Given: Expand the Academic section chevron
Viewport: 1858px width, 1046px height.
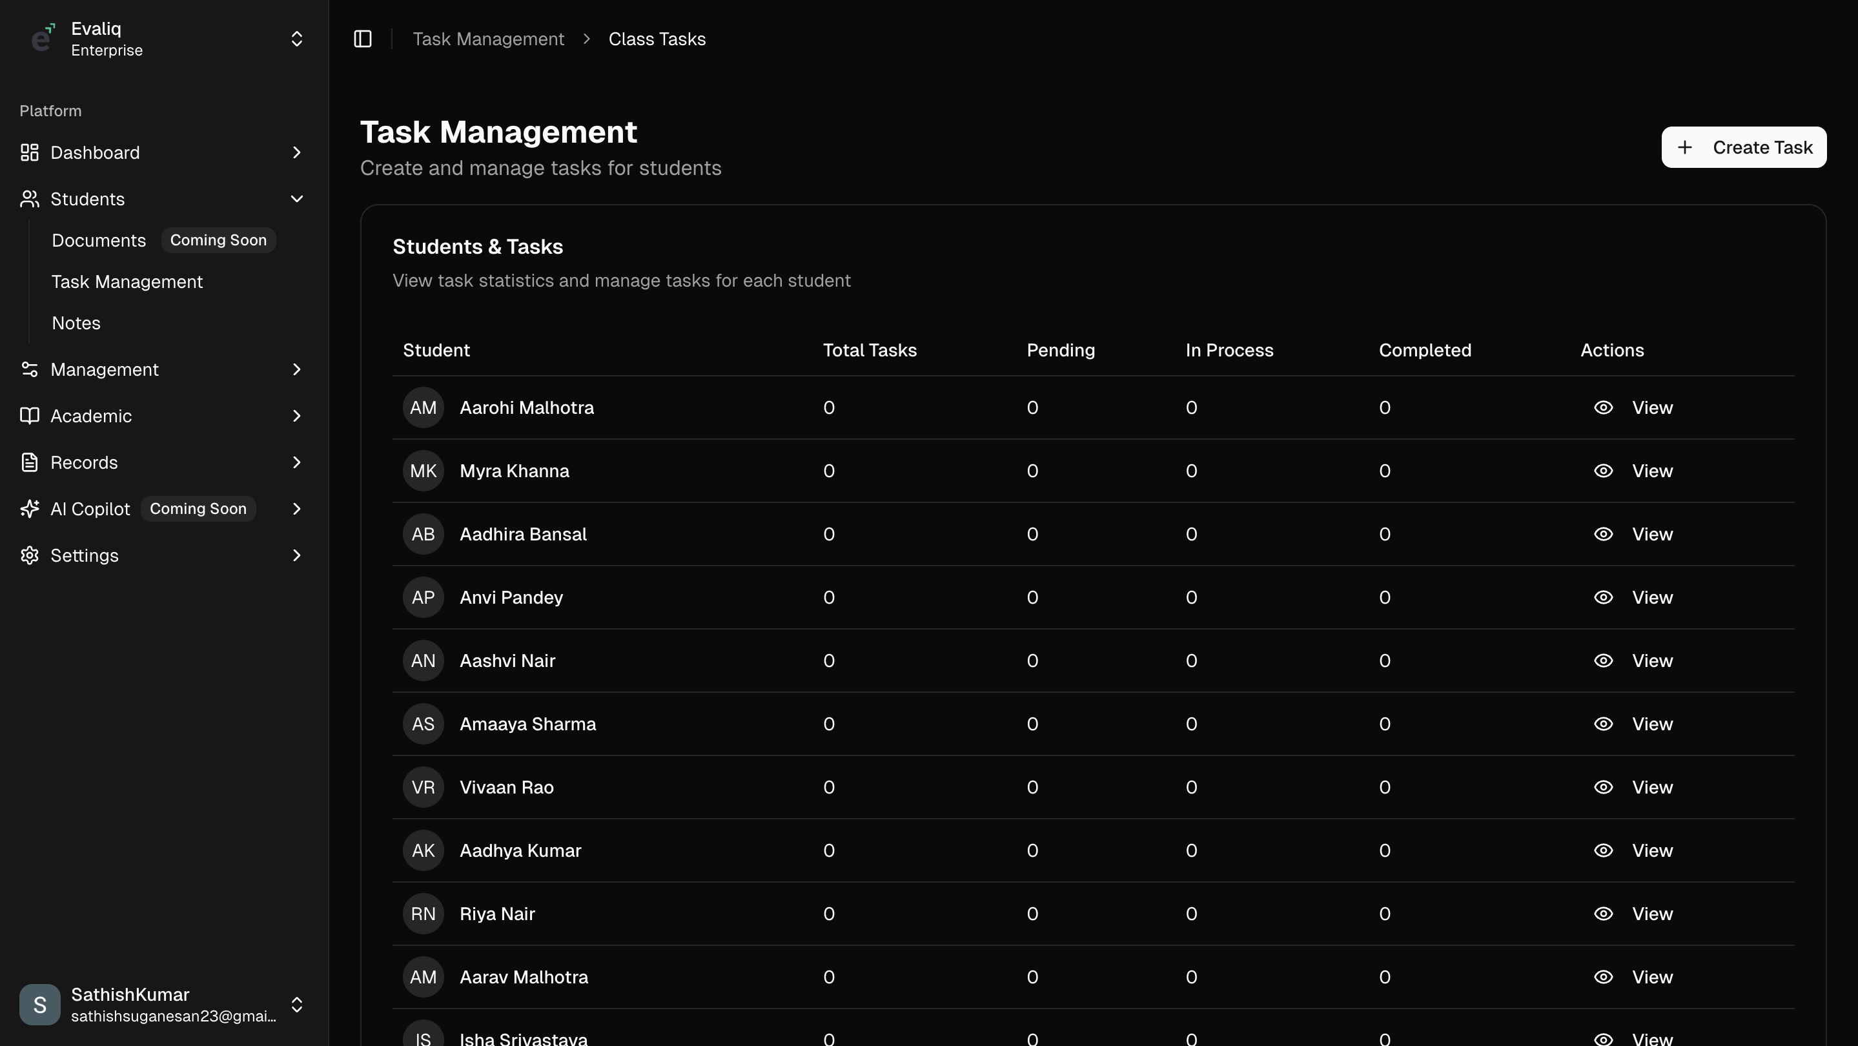Looking at the screenshot, I should [296, 416].
